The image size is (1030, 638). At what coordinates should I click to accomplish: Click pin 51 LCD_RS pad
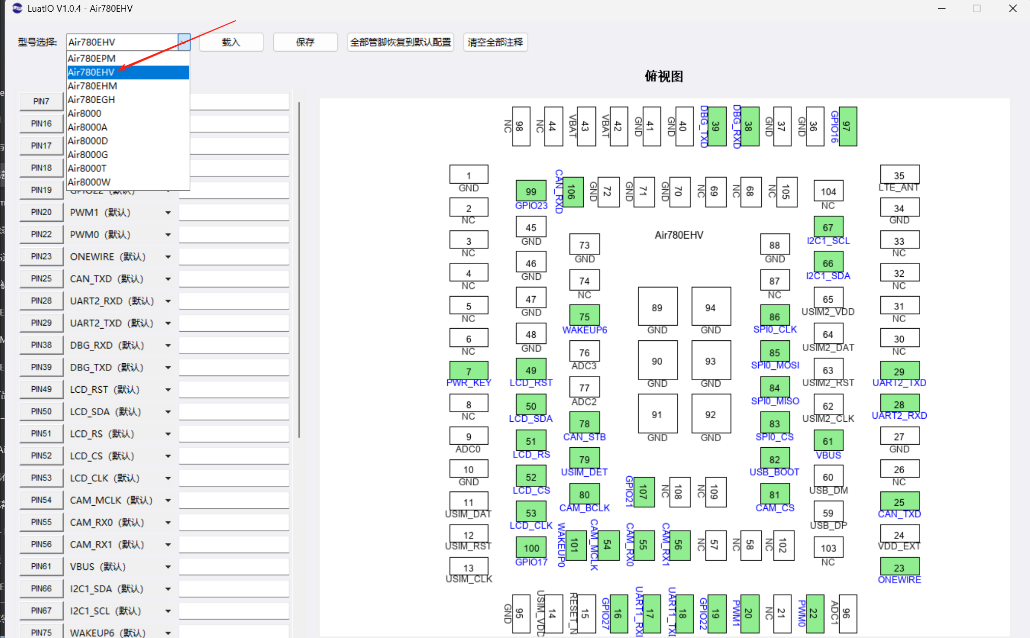pos(531,441)
